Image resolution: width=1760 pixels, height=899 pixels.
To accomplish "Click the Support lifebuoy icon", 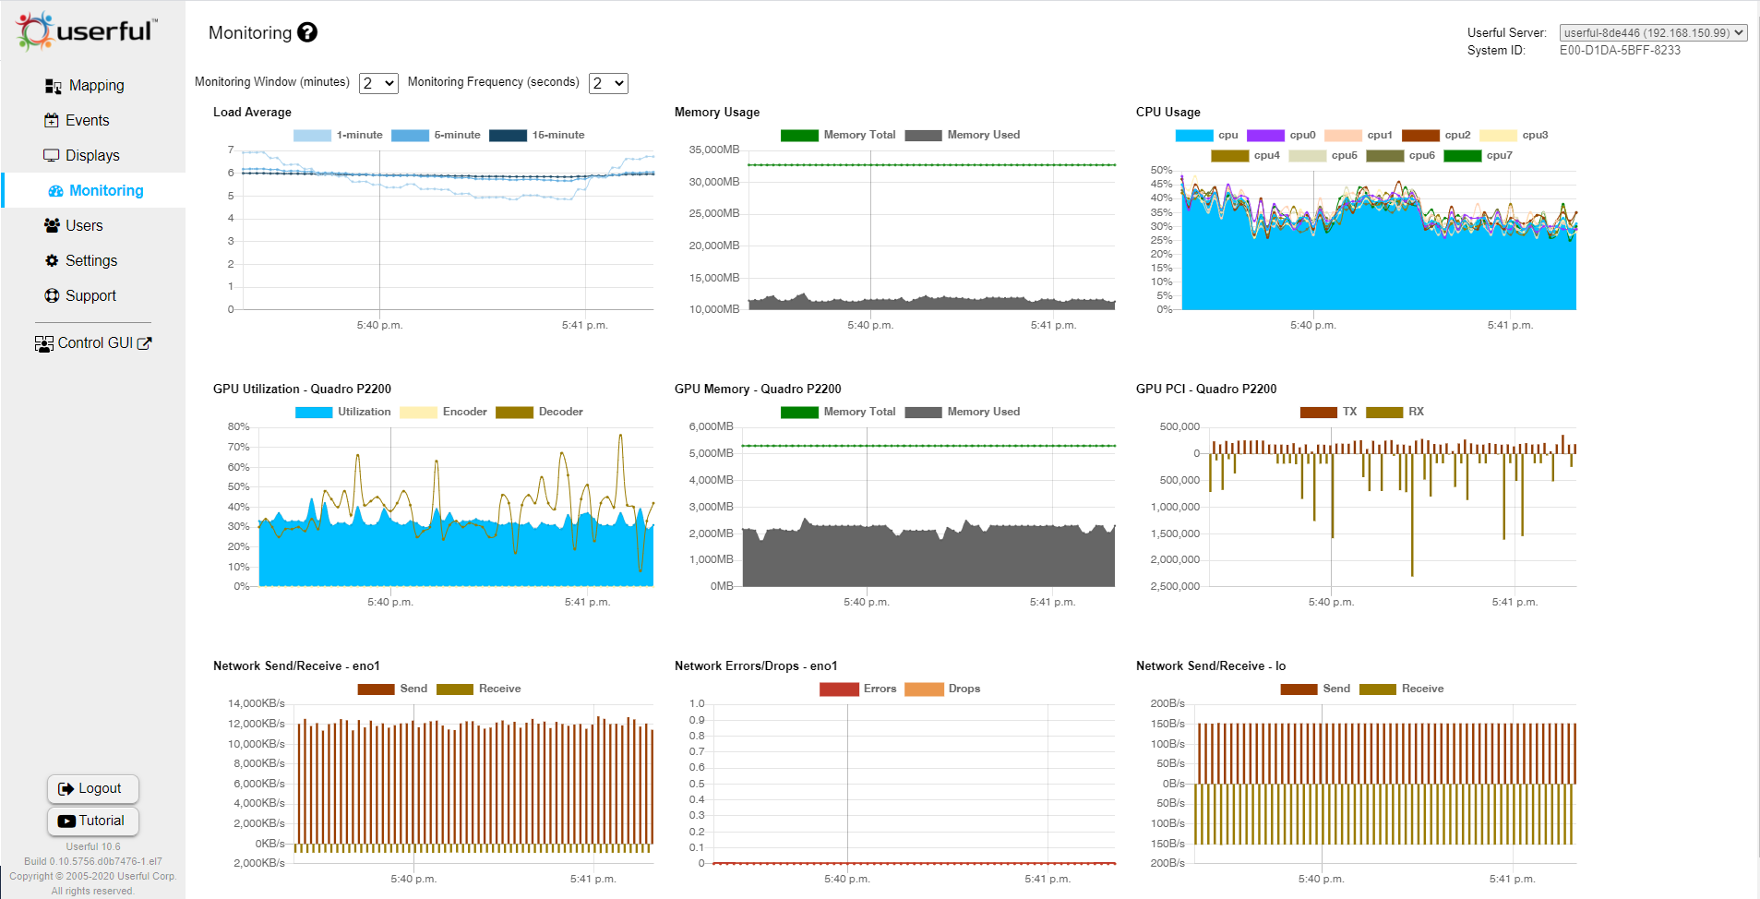I will click(52, 295).
